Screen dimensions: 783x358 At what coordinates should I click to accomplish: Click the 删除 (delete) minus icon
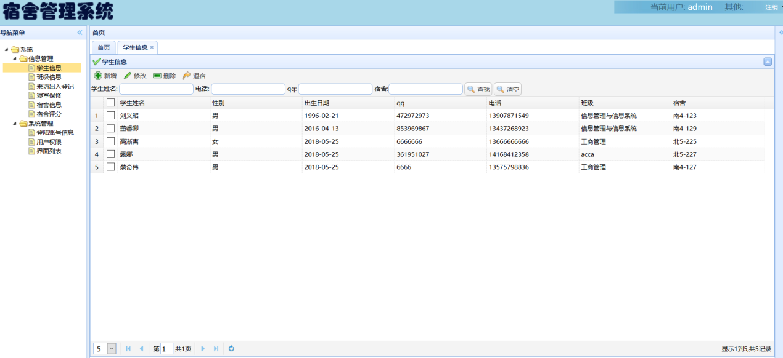click(157, 76)
